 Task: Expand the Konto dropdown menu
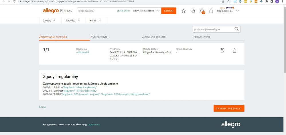point(95,21)
